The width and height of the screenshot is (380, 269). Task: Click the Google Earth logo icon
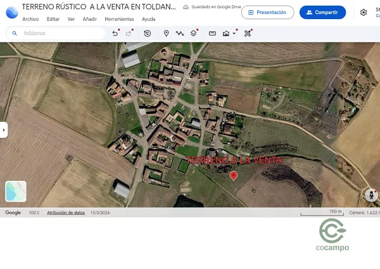pyautogui.click(x=12, y=13)
